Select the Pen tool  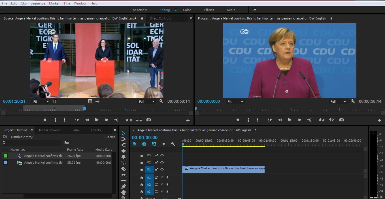(123, 187)
